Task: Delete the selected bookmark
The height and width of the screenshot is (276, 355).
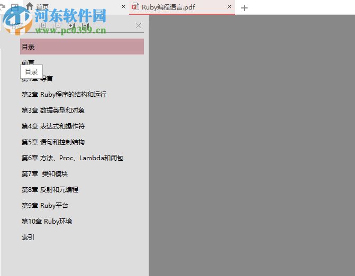Action: [85, 26]
